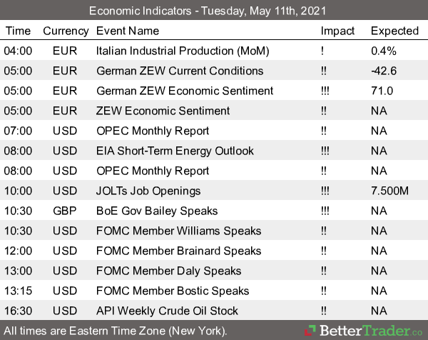This screenshot has width=428, height=340.
Task: Select API Weekly Crude Oil Stock event
Action: coord(167,311)
